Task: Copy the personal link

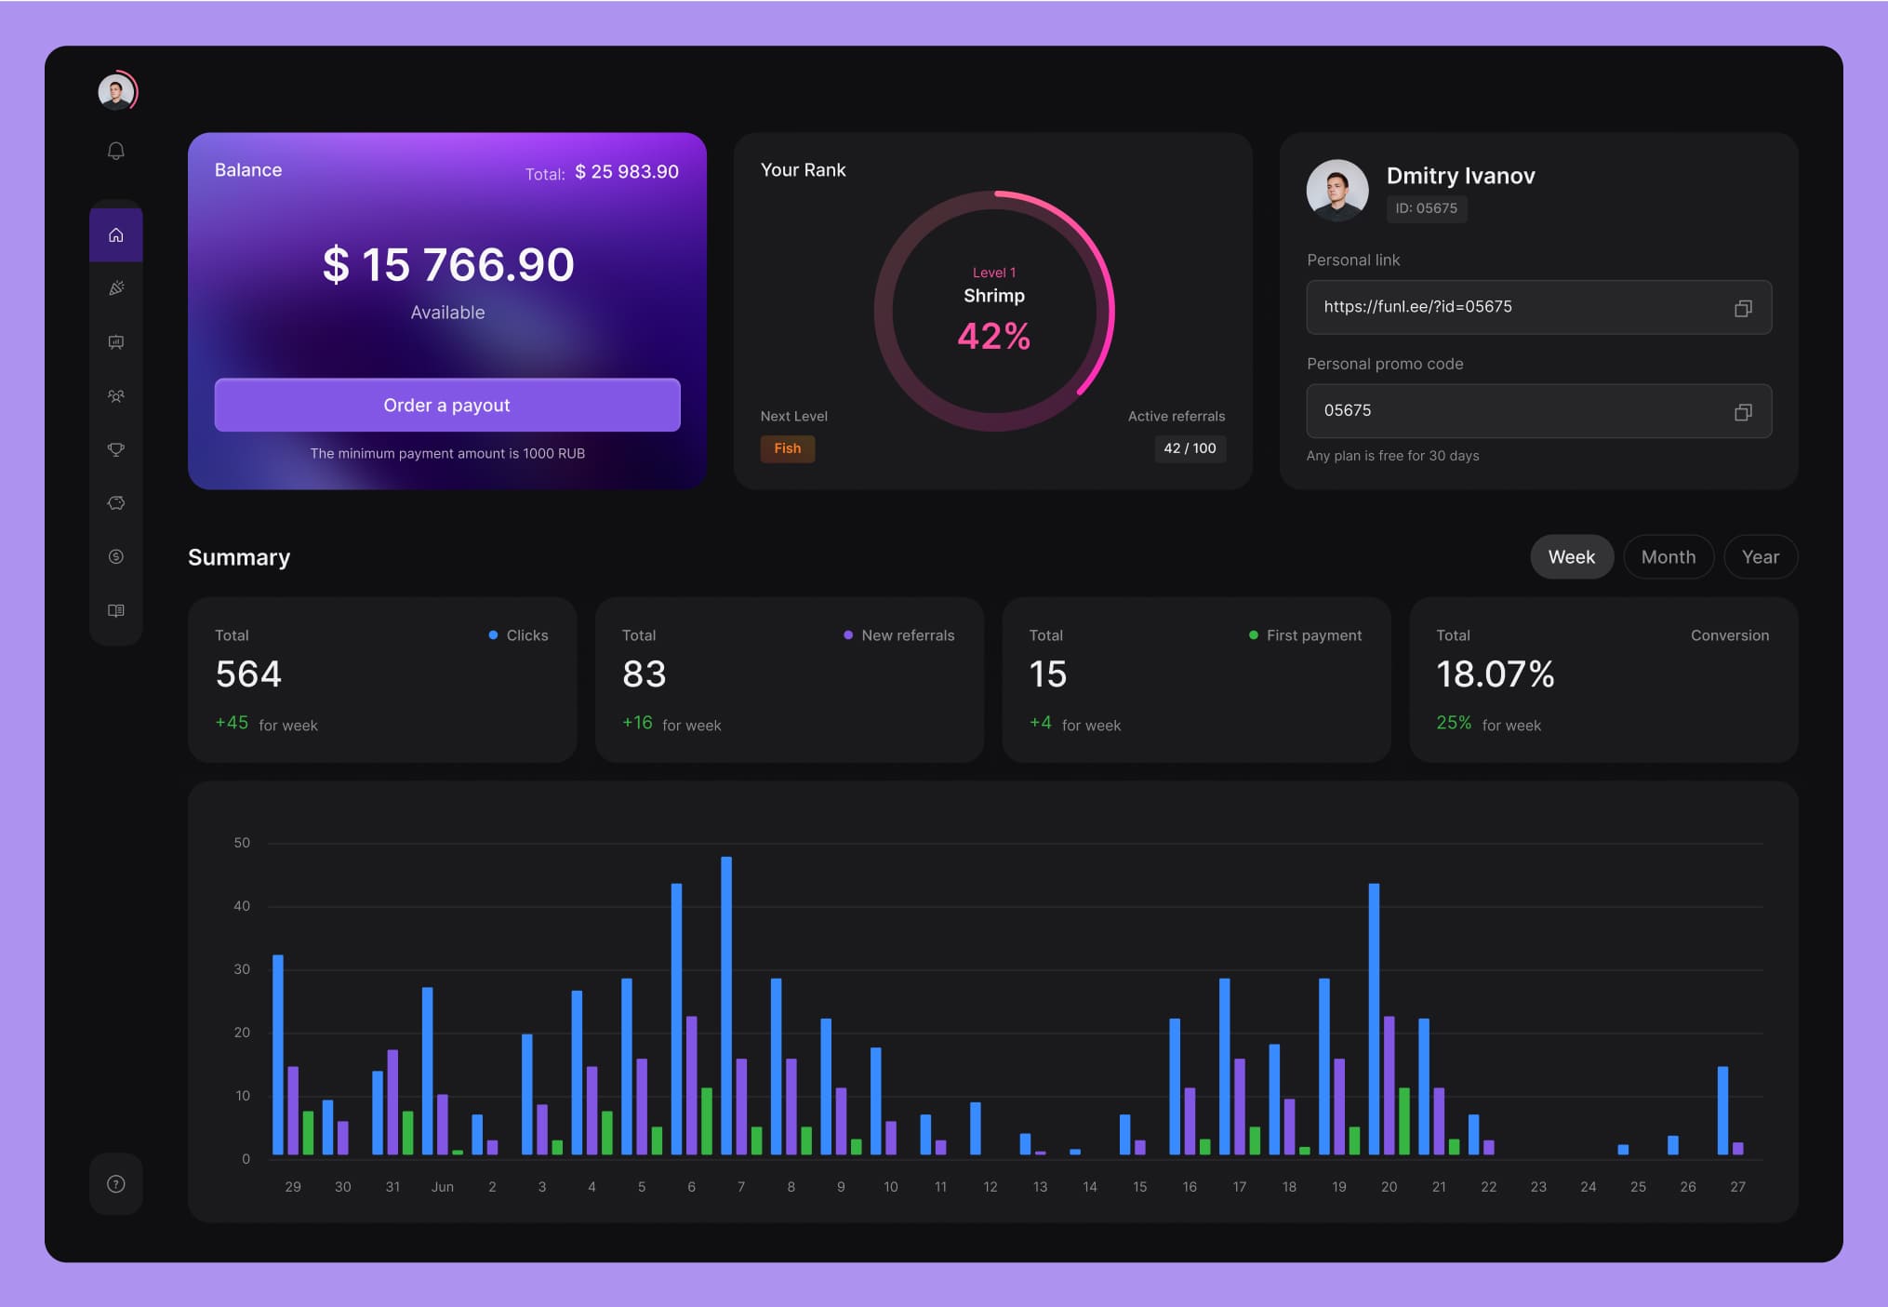Action: click(1743, 308)
